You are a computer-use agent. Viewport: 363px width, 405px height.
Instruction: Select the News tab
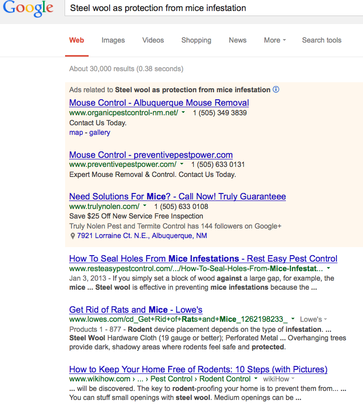point(238,40)
